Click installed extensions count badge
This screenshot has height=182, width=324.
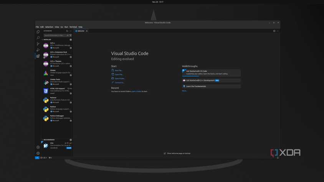coord(71,39)
